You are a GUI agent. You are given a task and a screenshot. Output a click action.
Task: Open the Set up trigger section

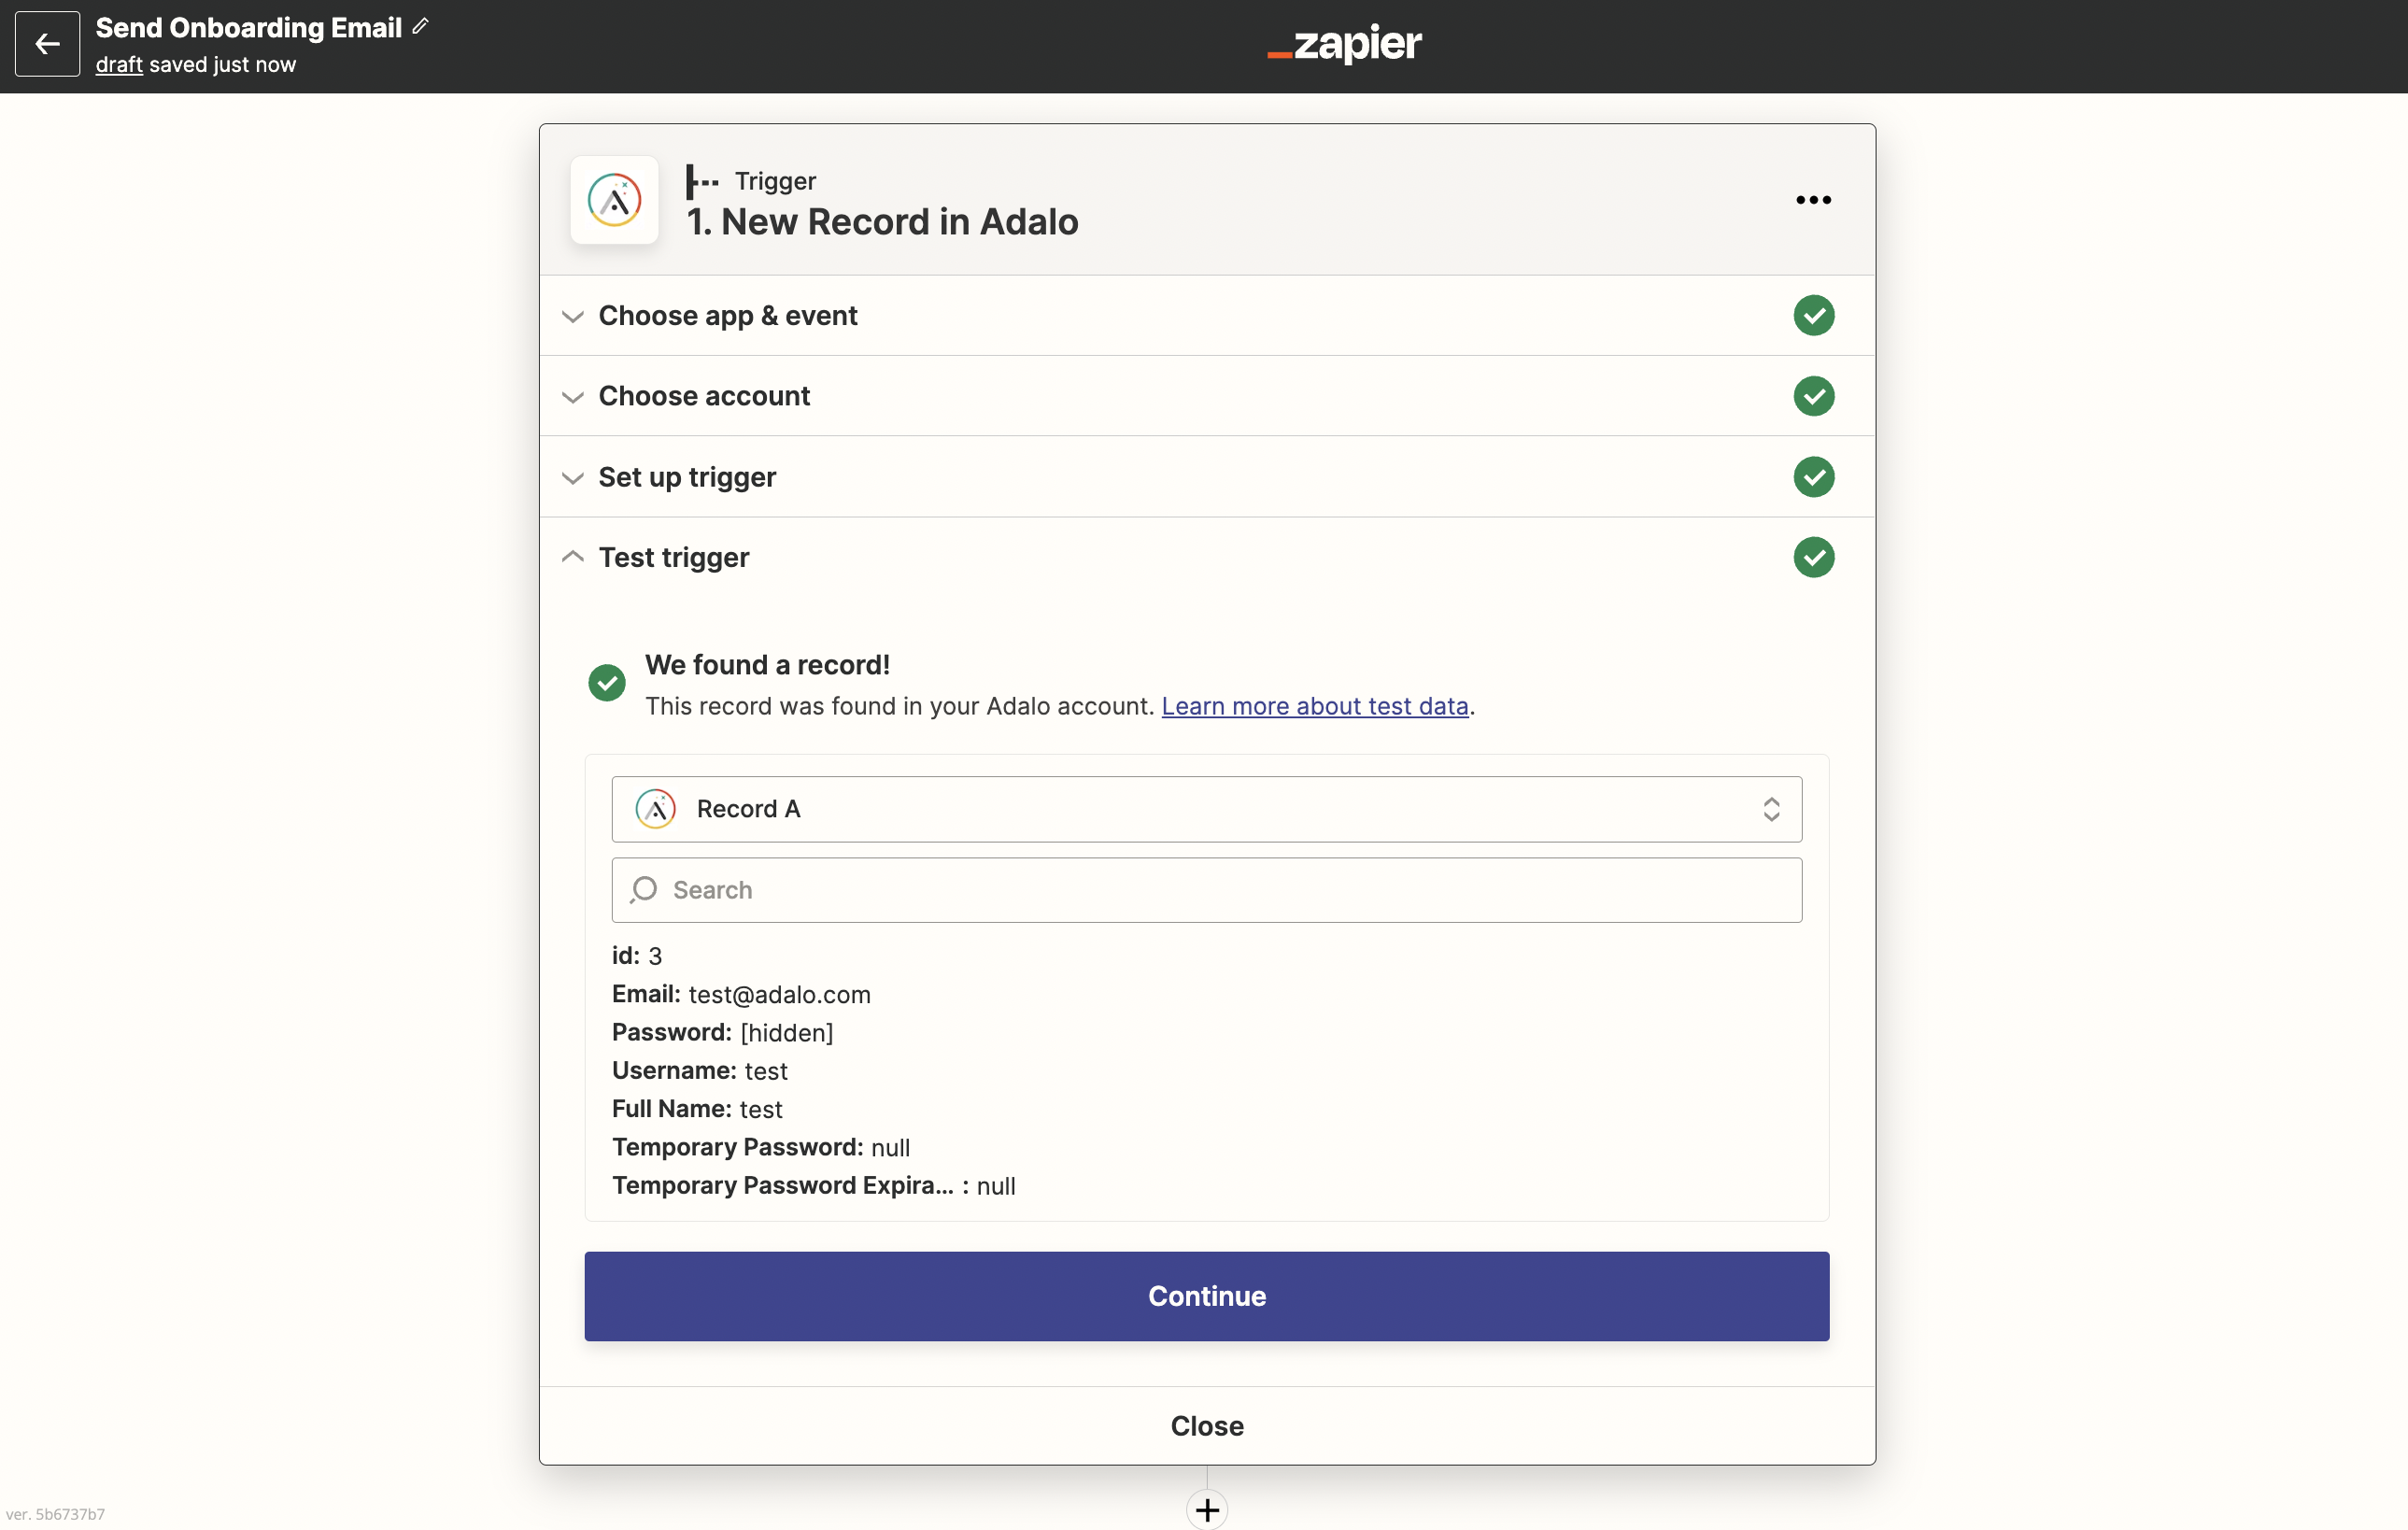point(686,477)
